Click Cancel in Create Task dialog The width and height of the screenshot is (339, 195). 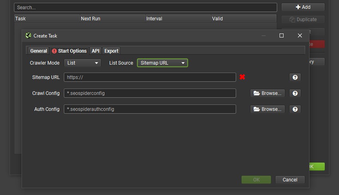[x=290, y=180]
